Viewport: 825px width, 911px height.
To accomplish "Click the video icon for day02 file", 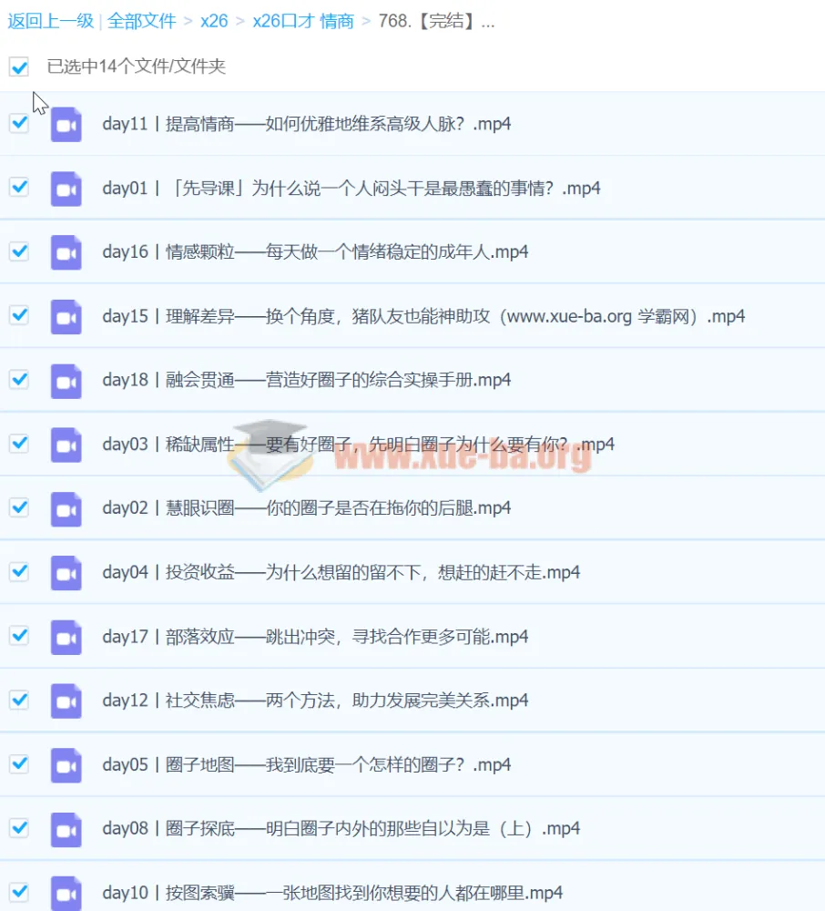I will (x=66, y=509).
